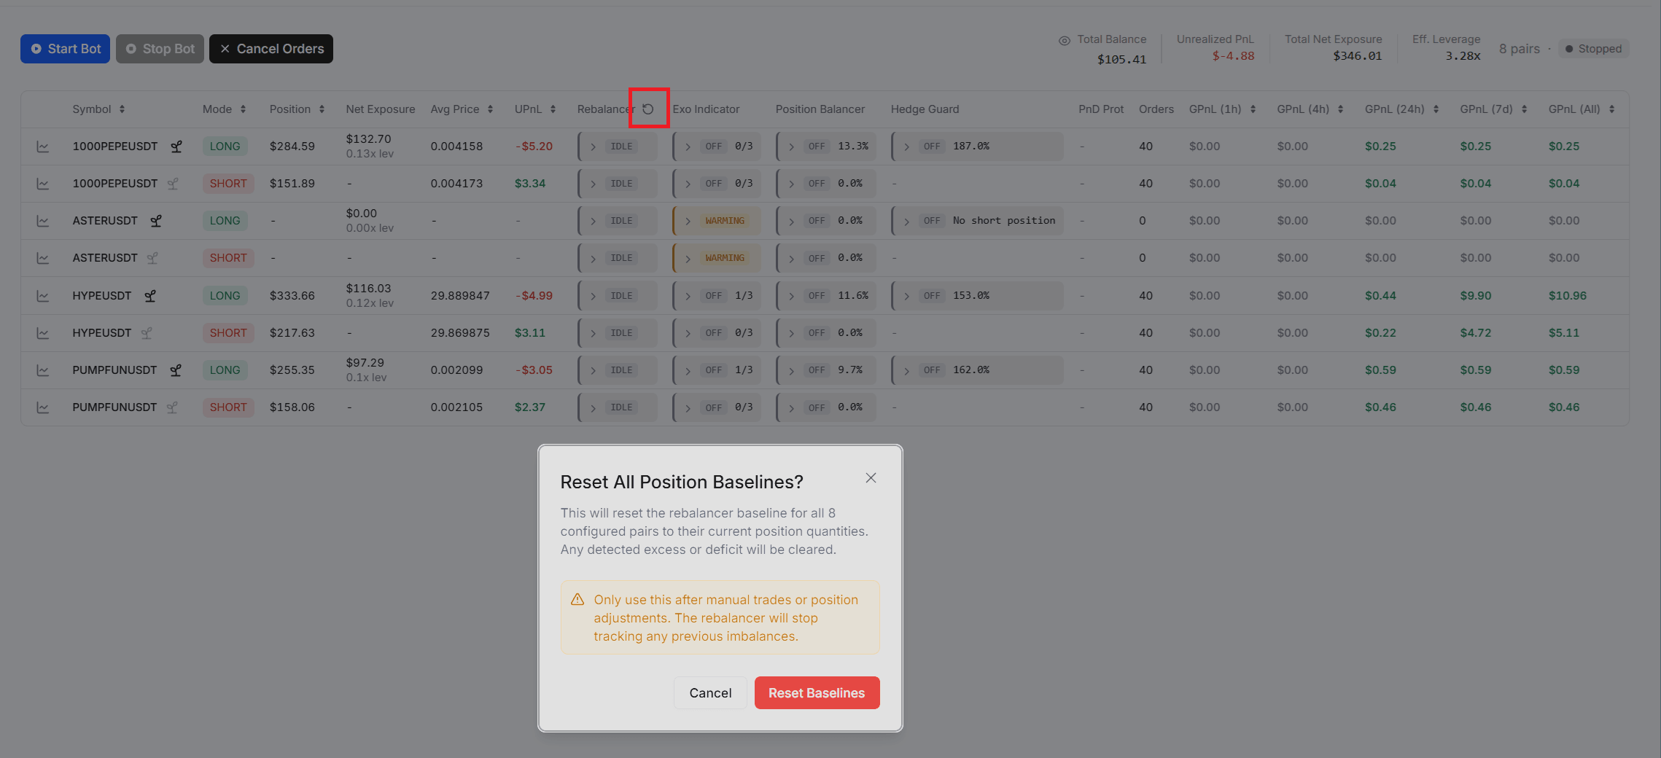Open chart icon for ASTERUSDT LONG row

click(43, 221)
